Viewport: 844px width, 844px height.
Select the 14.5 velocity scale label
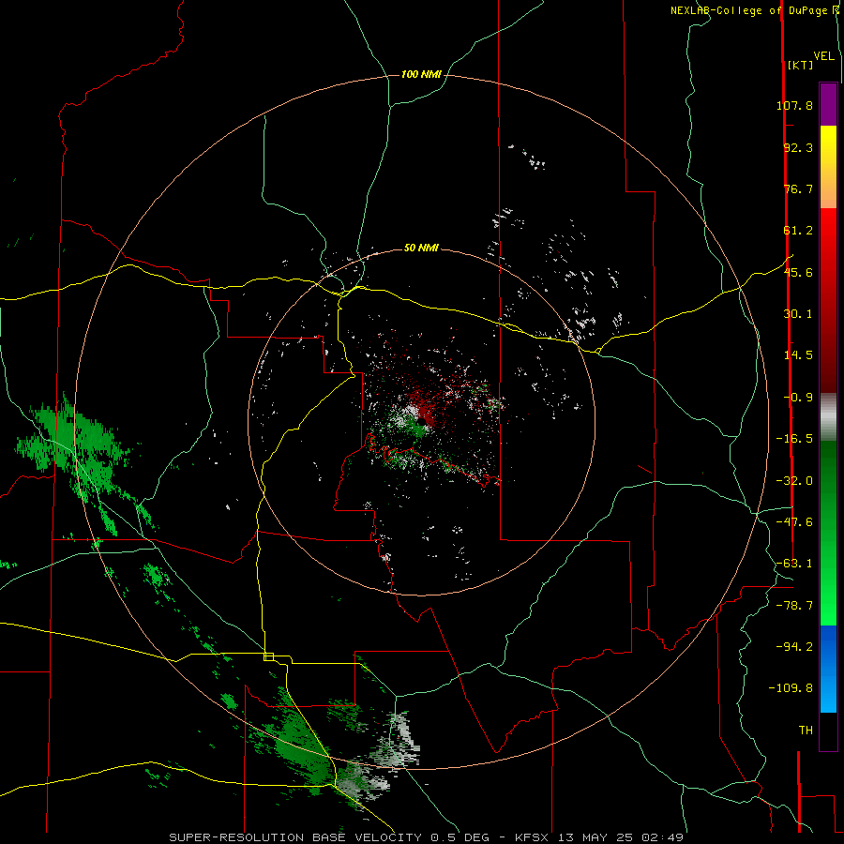[x=798, y=355]
